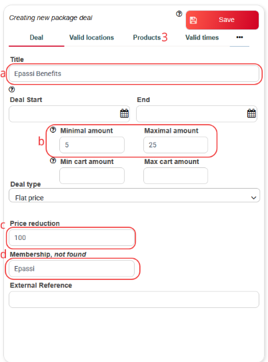The width and height of the screenshot is (268, 362).
Task: Open the Valid locations tab
Action: pyautogui.click(x=91, y=37)
